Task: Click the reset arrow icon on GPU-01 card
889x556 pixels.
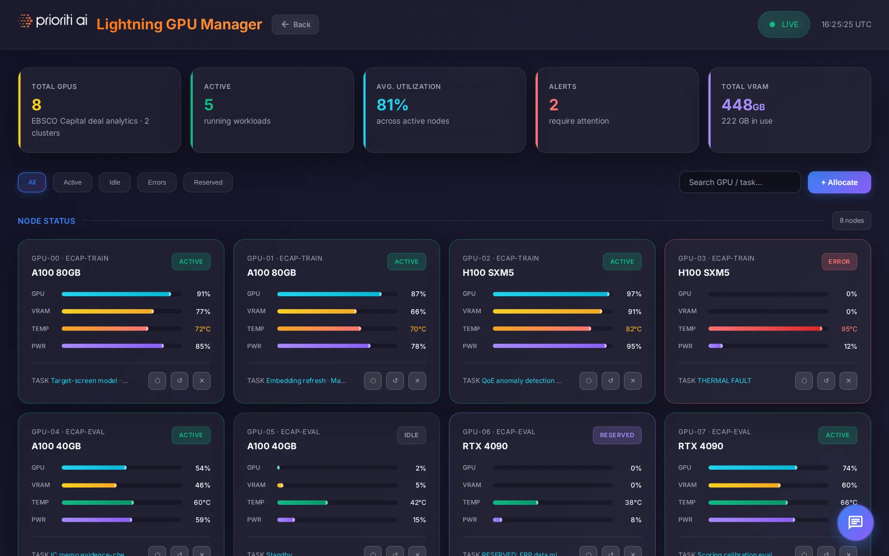Action: [x=395, y=381]
